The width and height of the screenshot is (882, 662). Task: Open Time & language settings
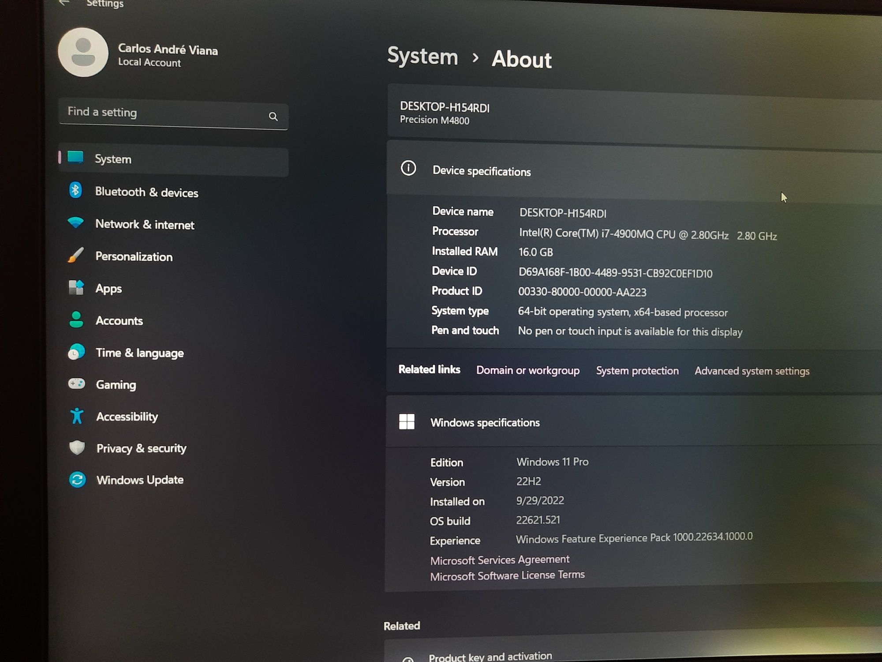(174, 353)
